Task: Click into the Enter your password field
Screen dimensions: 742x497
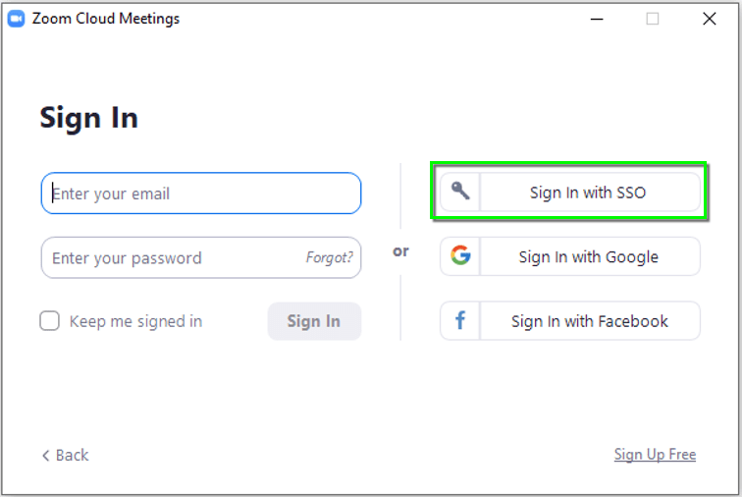Action: pyautogui.click(x=172, y=258)
